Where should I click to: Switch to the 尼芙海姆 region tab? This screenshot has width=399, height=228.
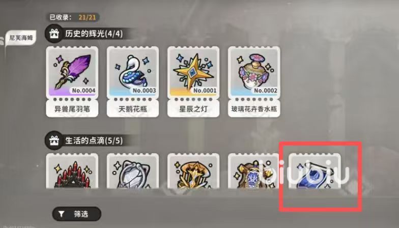pyautogui.click(x=20, y=38)
